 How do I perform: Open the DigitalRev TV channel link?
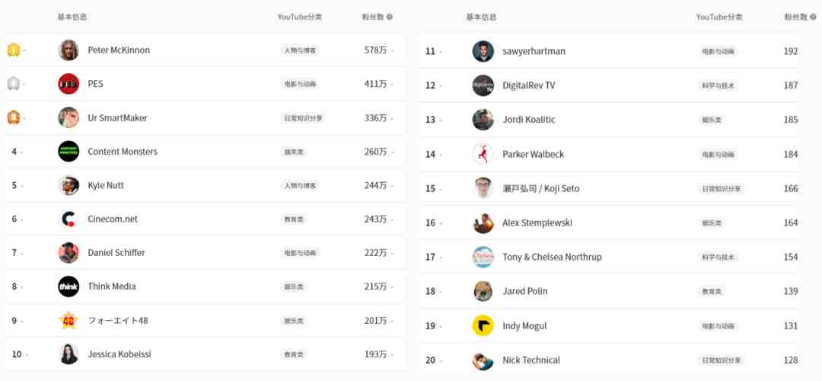click(528, 85)
